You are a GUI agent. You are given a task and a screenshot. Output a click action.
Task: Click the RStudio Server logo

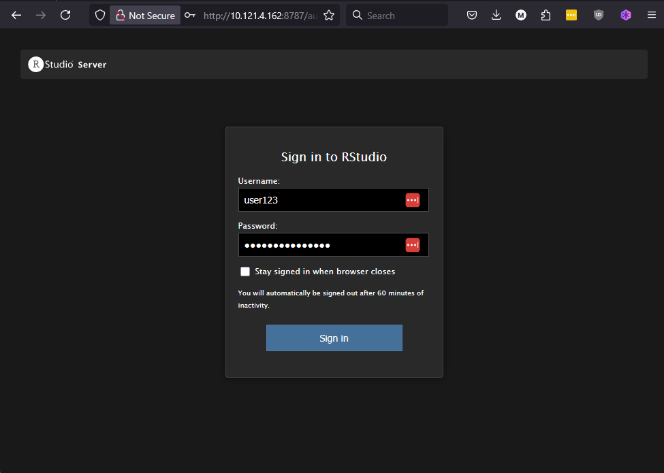67,64
